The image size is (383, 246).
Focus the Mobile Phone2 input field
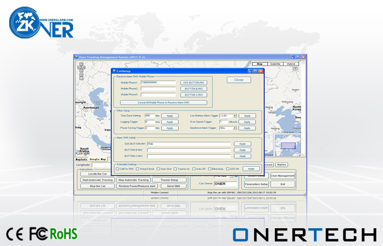[158, 89]
